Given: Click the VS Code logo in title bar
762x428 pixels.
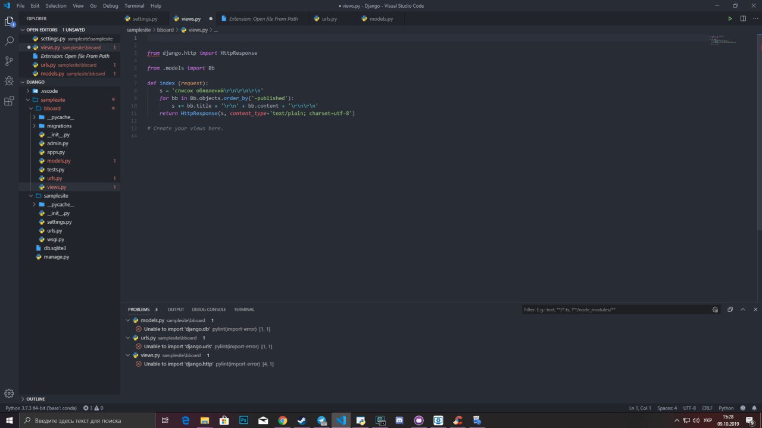Looking at the screenshot, I should (7, 5).
